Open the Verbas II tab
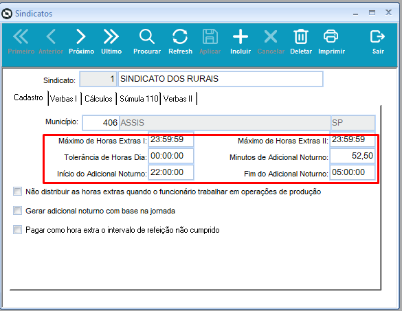 point(178,99)
